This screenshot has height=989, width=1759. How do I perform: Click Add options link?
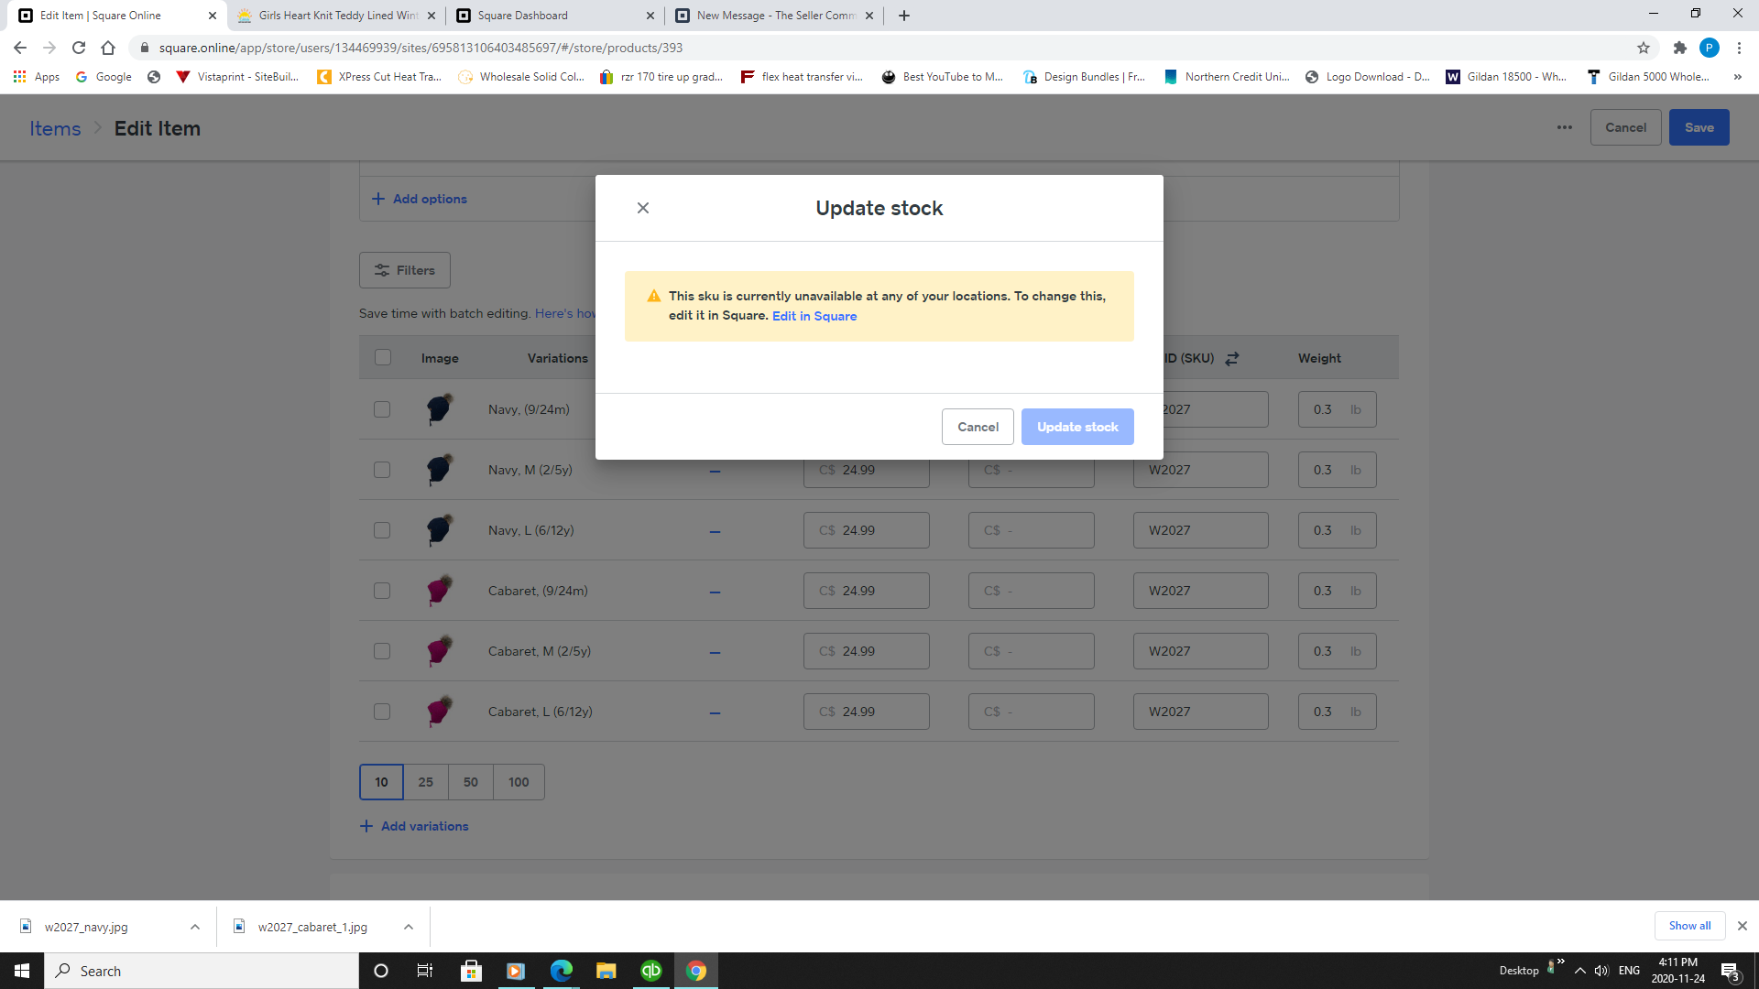click(420, 199)
